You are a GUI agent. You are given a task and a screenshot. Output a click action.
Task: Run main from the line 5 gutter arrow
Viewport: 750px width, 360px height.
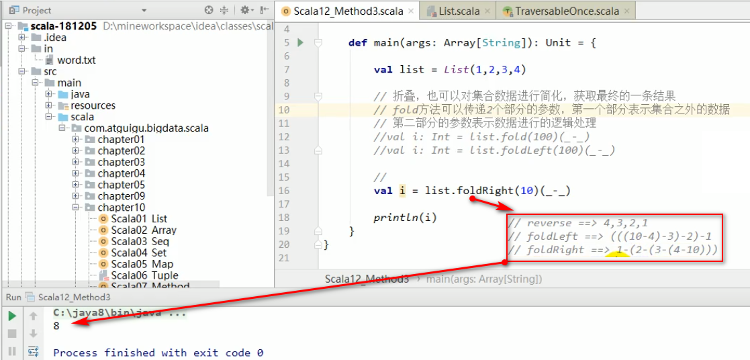point(300,42)
